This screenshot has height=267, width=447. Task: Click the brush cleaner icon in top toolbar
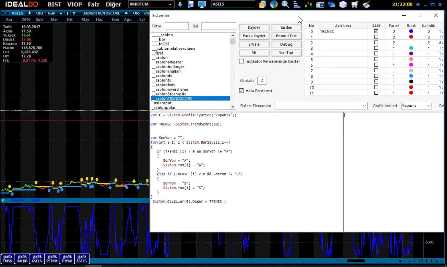(366, 4)
